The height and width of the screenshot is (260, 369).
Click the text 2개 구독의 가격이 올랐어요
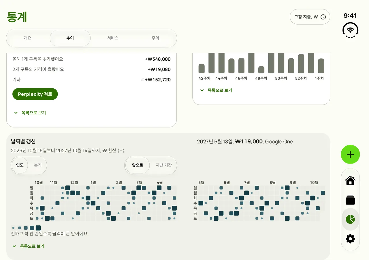38,69
